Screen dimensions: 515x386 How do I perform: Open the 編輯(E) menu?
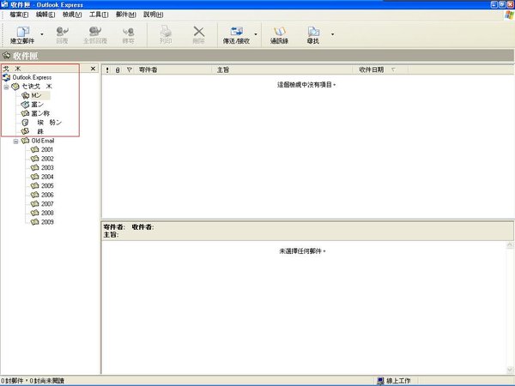click(x=45, y=15)
